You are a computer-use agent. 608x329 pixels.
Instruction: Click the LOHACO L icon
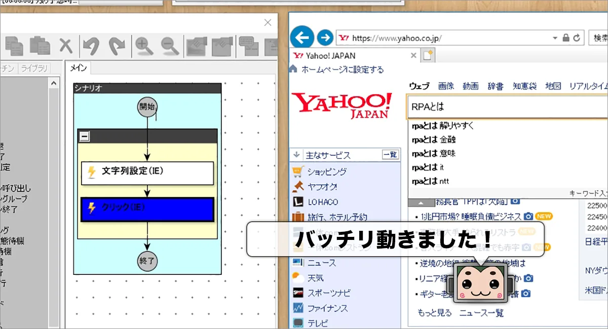click(298, 201)
